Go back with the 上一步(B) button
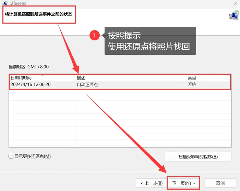Image resolution: width=240 pixels, height=191 pixels. click(152, 183)
